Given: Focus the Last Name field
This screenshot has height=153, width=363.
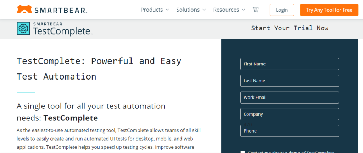Looking at the screenshot, I should tap(290, 81).
